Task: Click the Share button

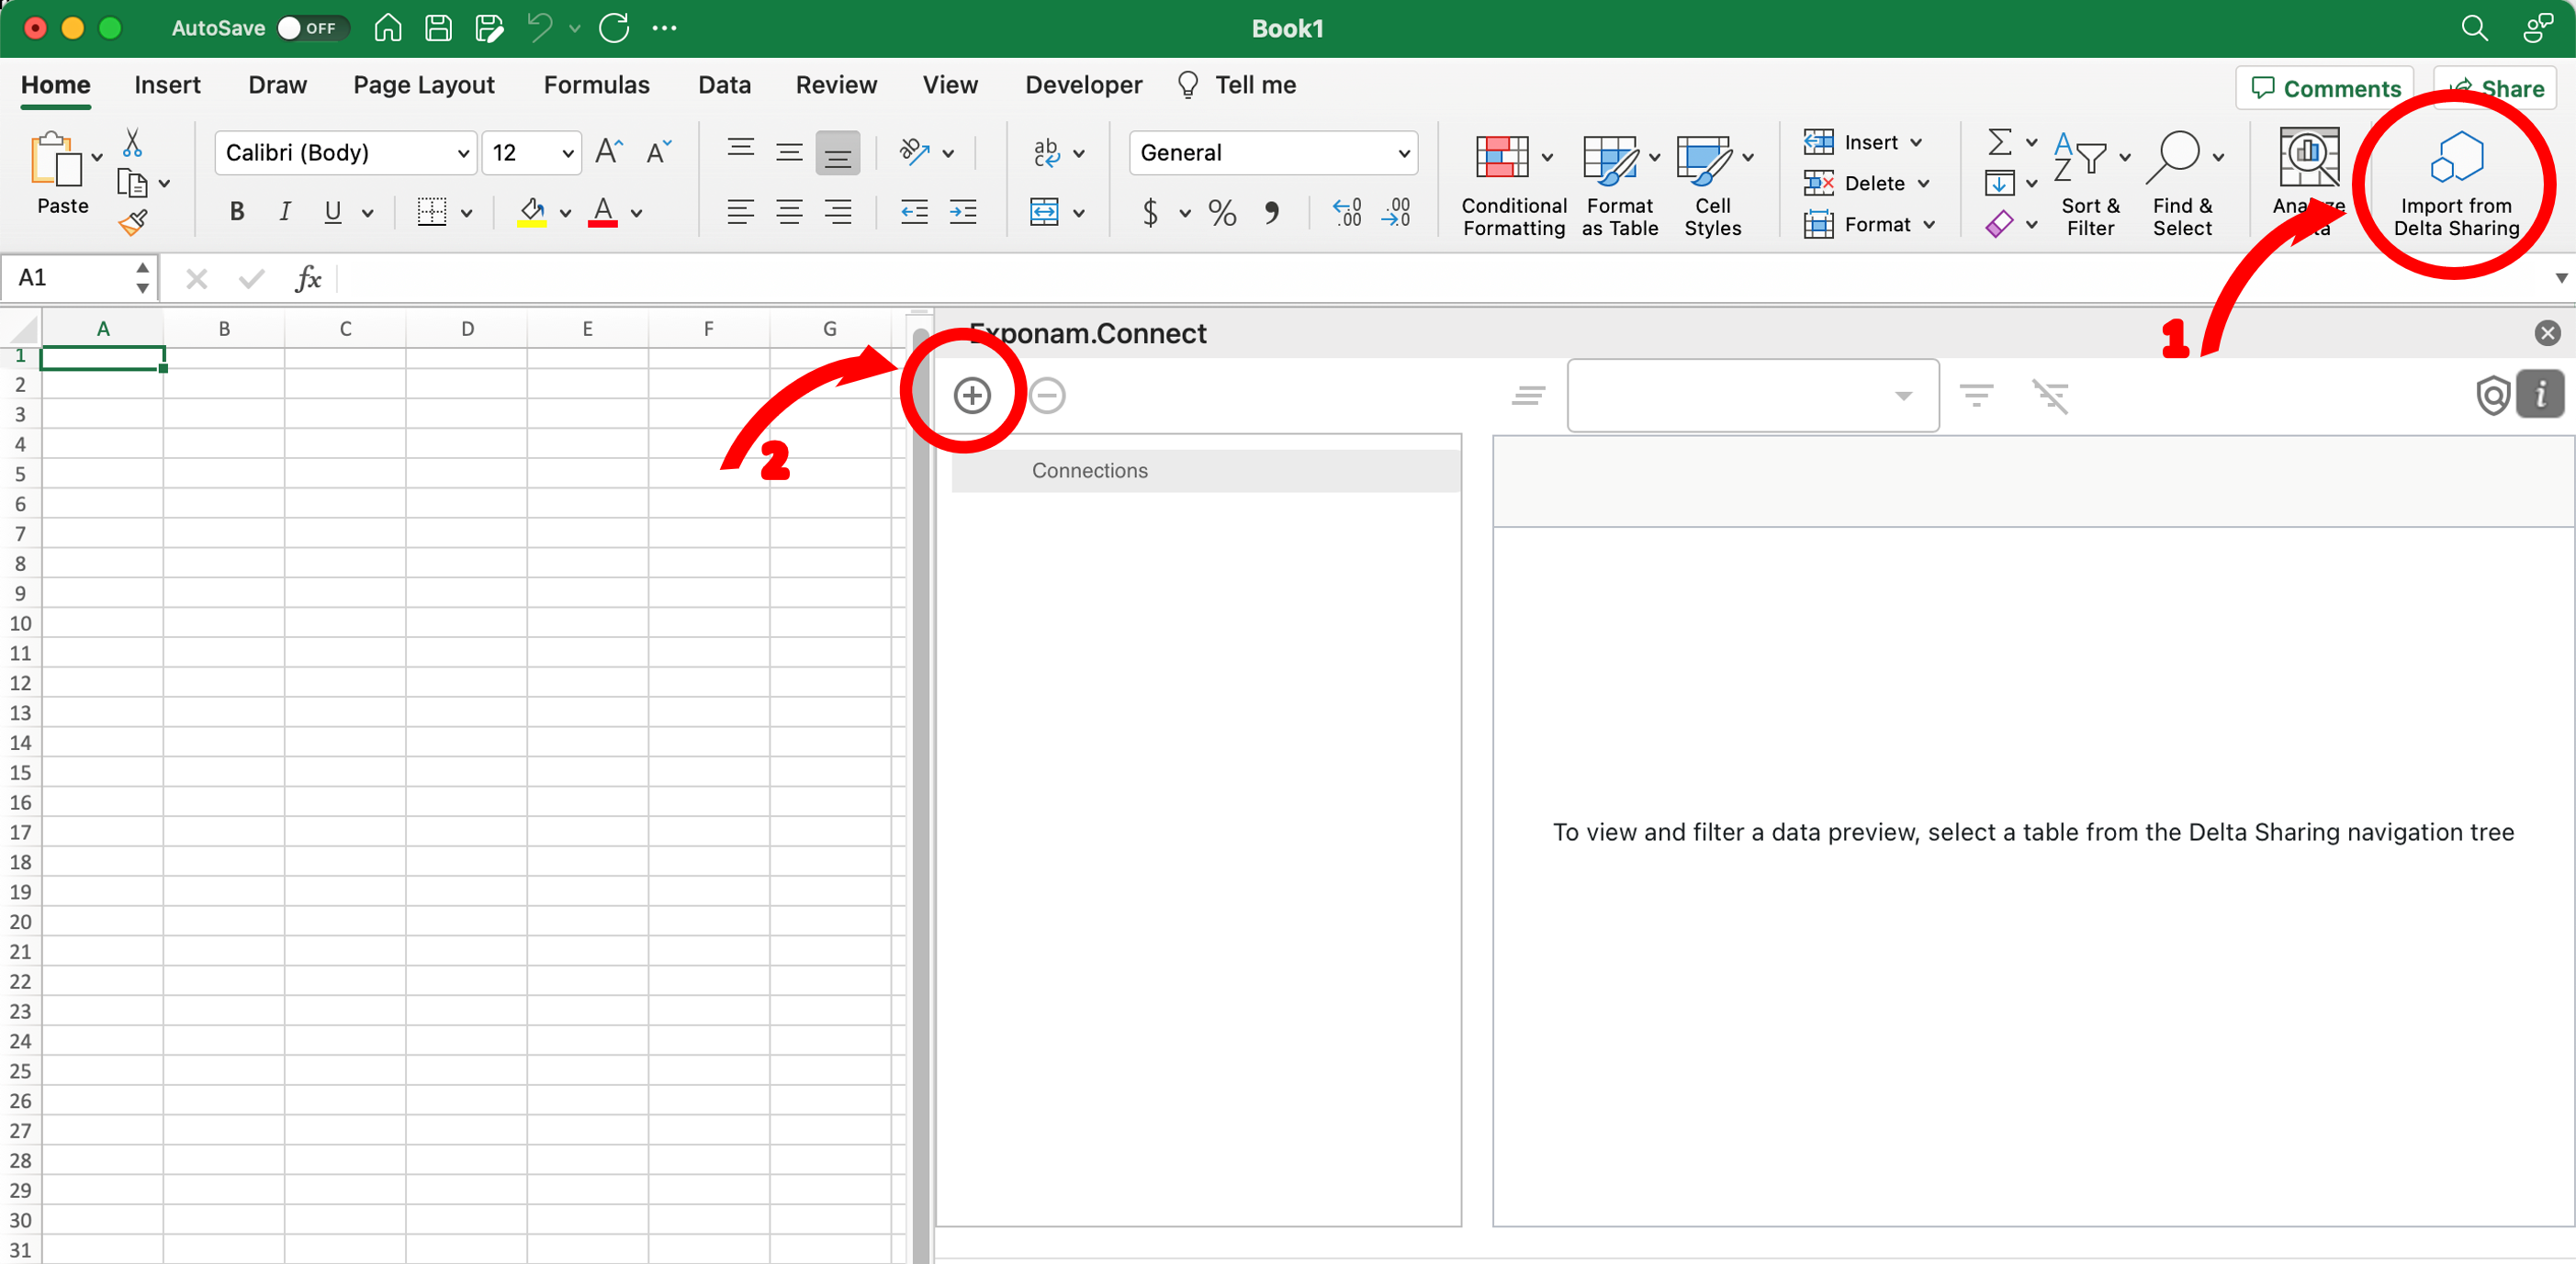Action: click(x=2495, y=88)
